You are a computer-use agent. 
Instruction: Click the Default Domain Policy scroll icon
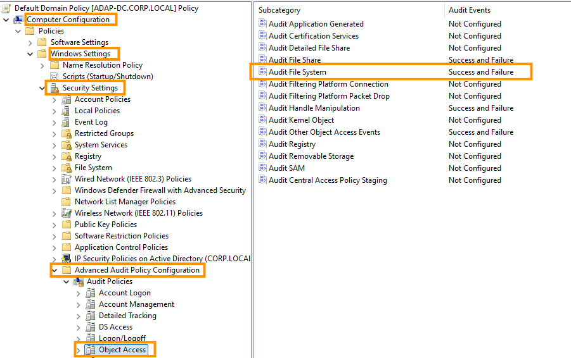tap(6, 8)
